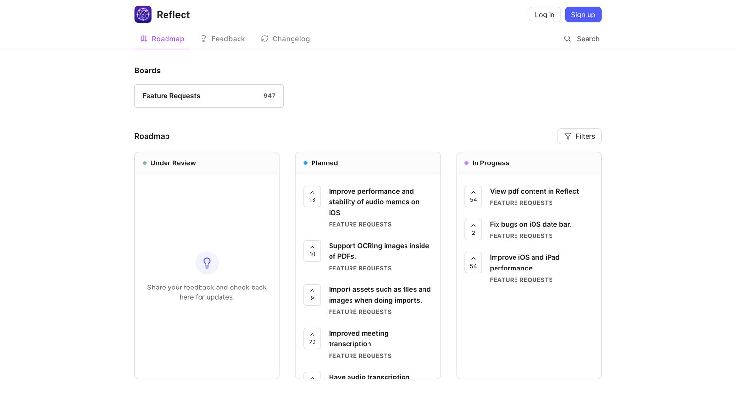Upvote audio memos on iOS post (13)
Viewport: 736px width, 396px height.
pos(313,197)
